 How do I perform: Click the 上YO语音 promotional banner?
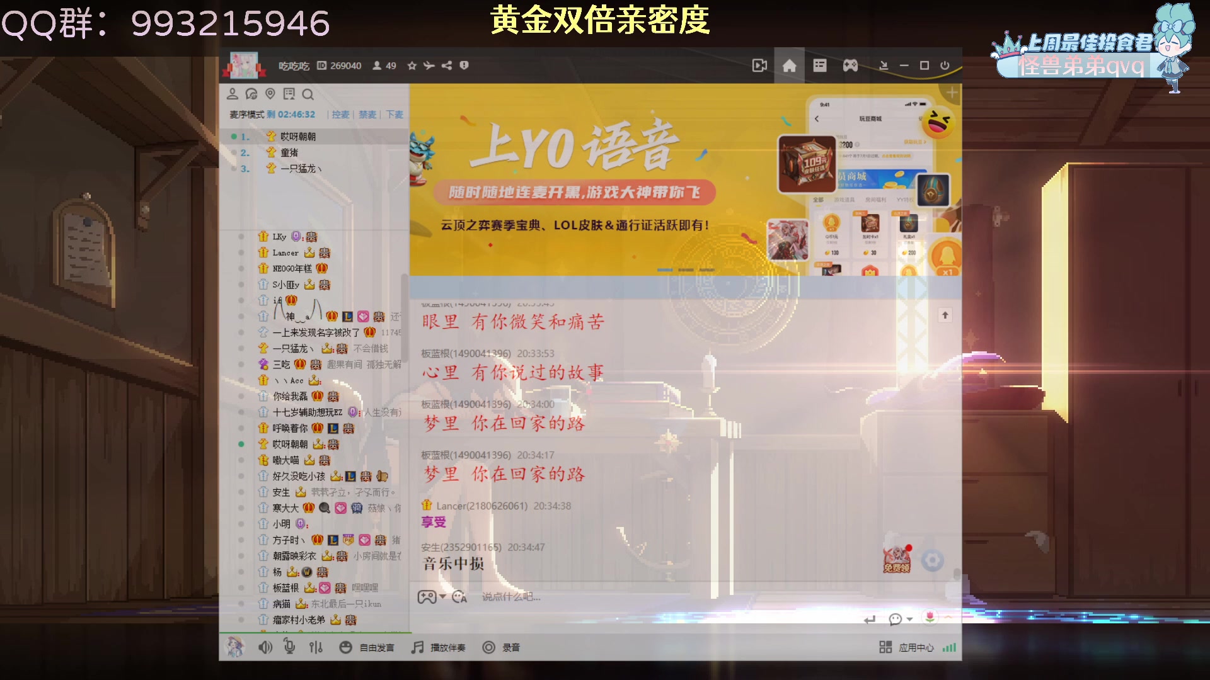686,179
